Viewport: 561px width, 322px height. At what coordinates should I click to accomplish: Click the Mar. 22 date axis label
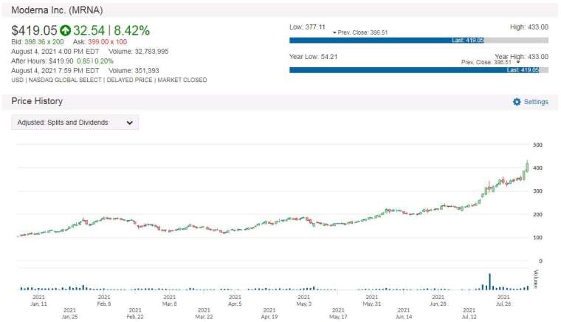click(x=204, y=313)
